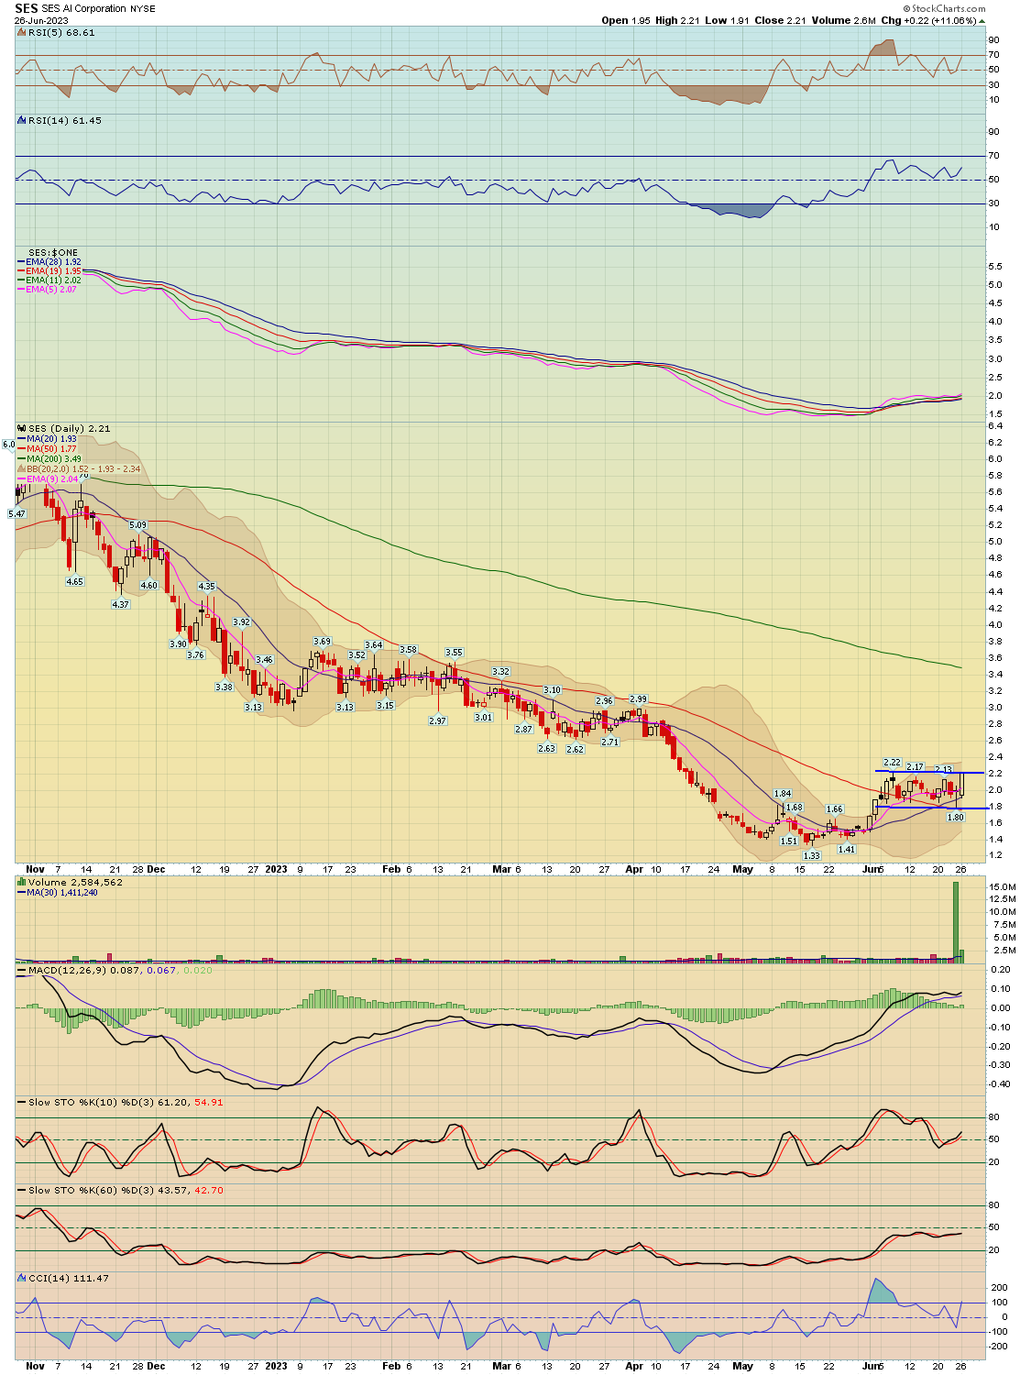
Task: Click the 2023 label on the timeline
Action: [x=275, y=869]
